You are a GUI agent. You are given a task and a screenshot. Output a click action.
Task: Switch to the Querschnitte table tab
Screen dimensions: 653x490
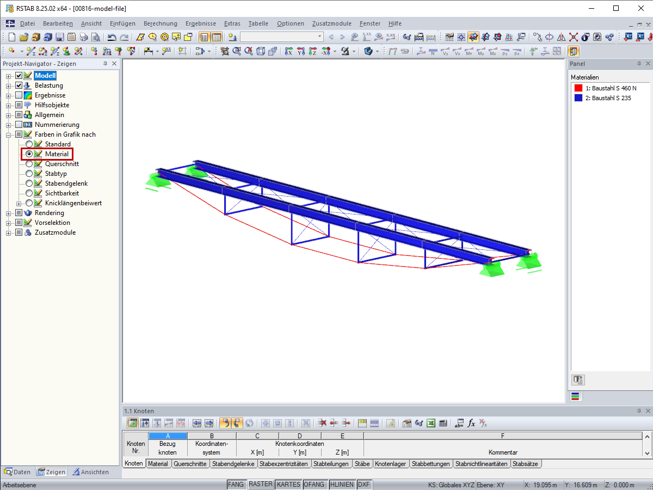pyautogui.click(x=190, y=464)
